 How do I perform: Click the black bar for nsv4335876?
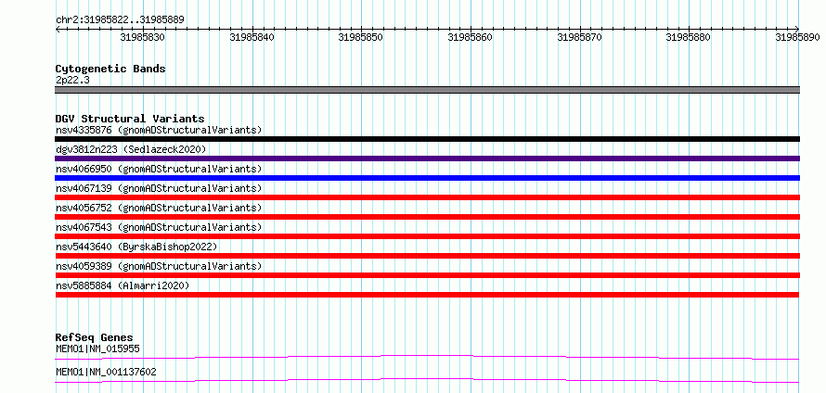click(x=428, y=139)
